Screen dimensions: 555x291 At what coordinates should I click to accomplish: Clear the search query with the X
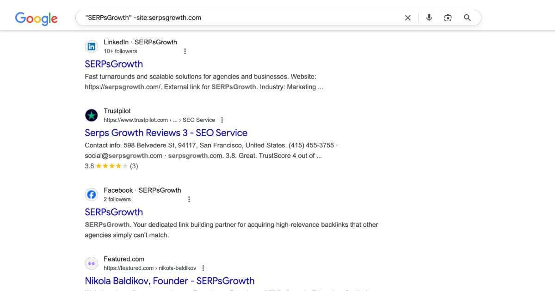pos(407,18)
